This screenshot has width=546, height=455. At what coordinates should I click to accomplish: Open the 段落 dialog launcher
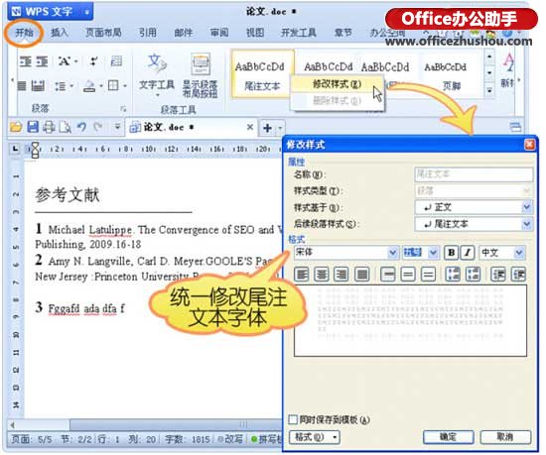(123, 109)
